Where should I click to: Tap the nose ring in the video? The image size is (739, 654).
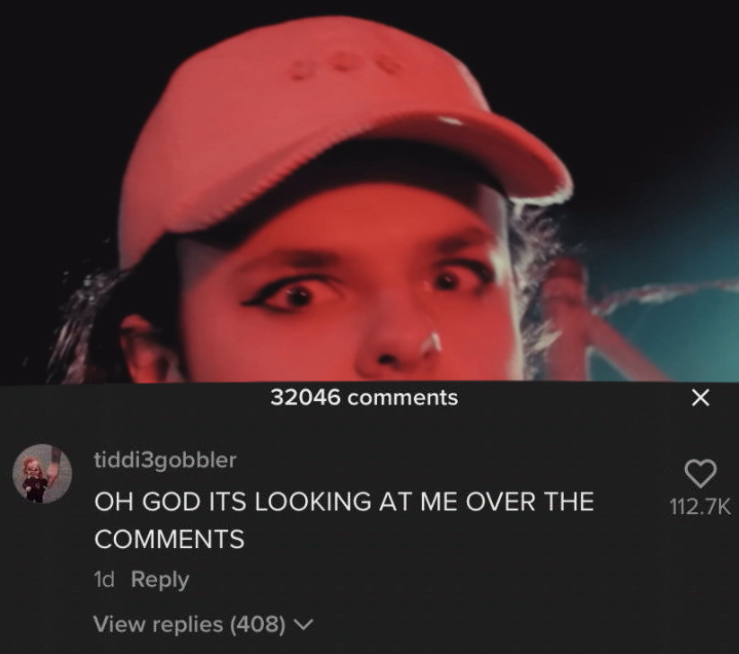430,343
